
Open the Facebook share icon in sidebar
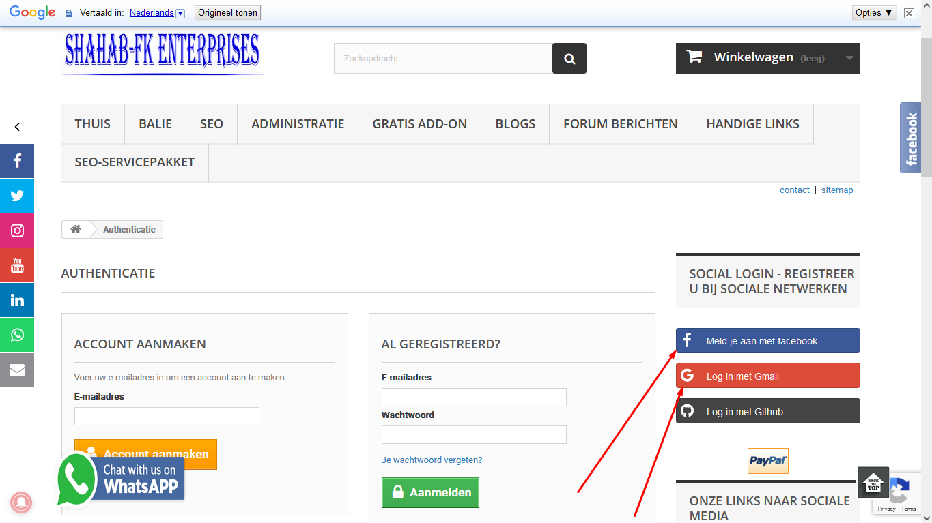[17, 161]
